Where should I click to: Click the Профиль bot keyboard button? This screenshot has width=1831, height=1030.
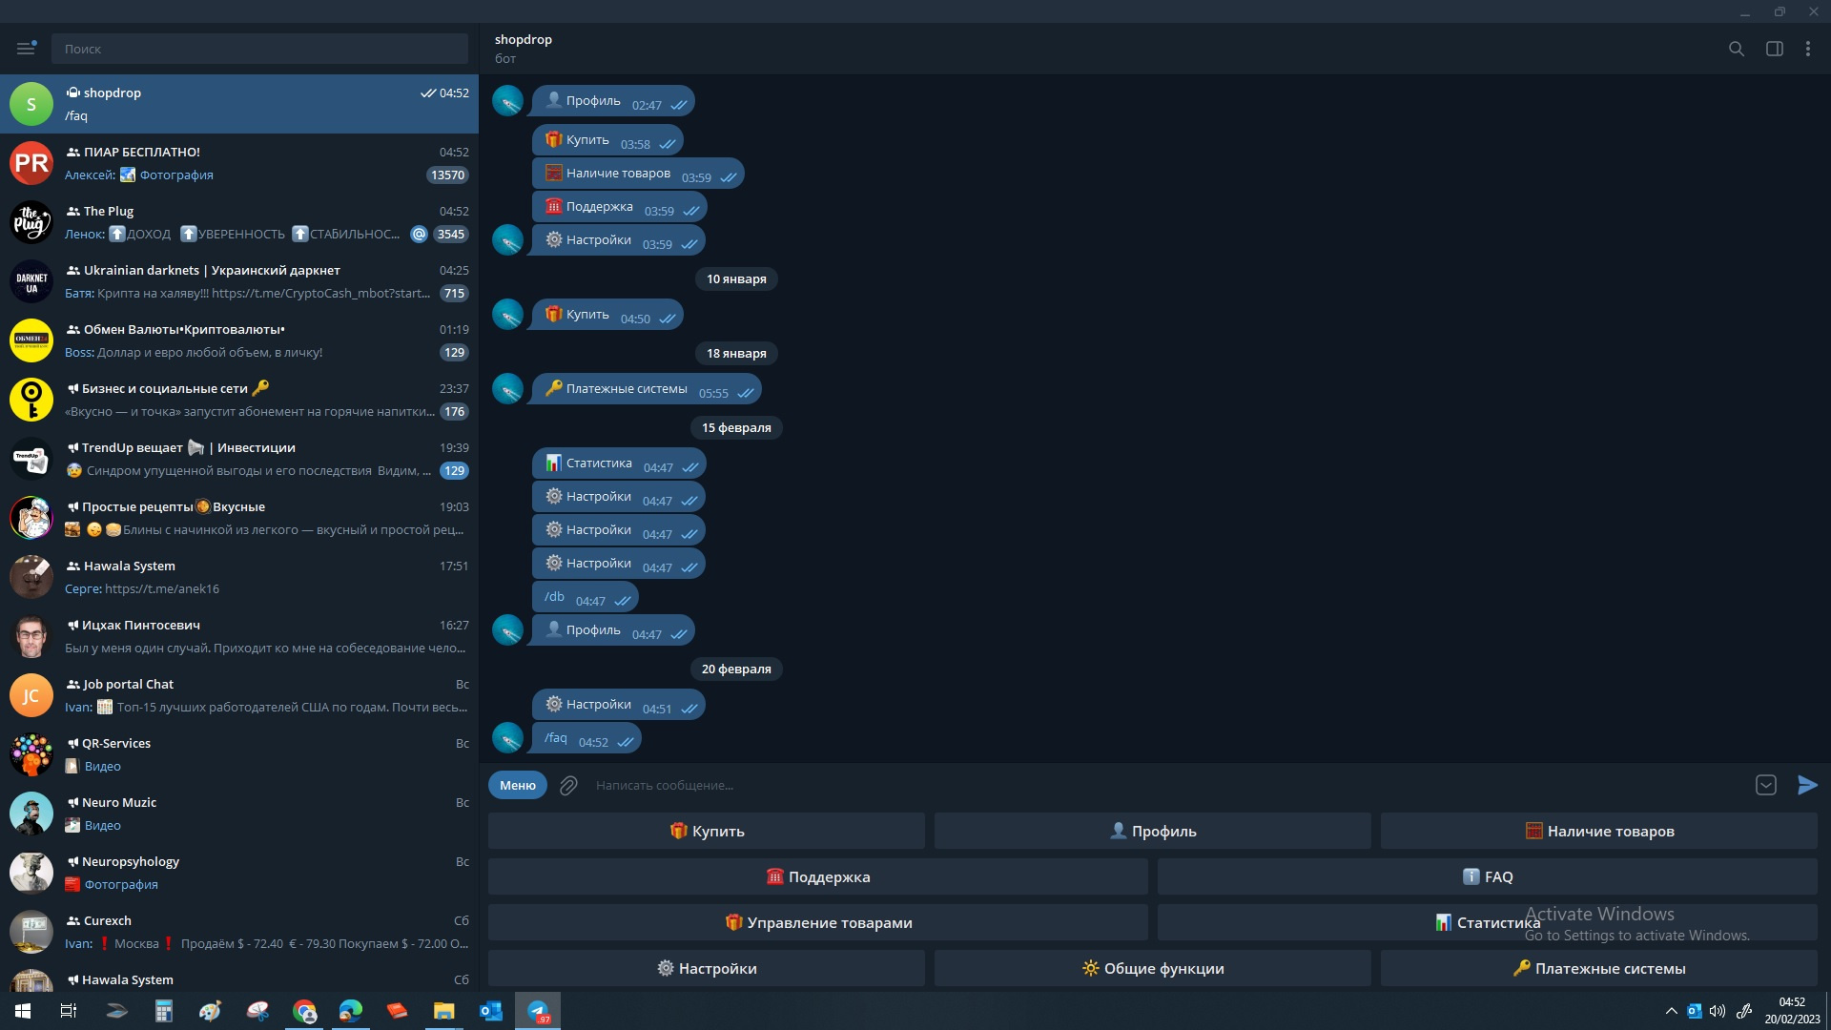tap(1153, 831)
